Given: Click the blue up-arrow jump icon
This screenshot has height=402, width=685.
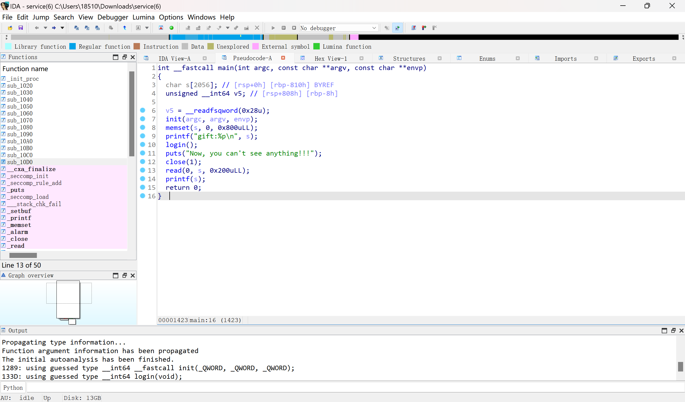Looking at the screenshot, I should [x=124, y=28].
